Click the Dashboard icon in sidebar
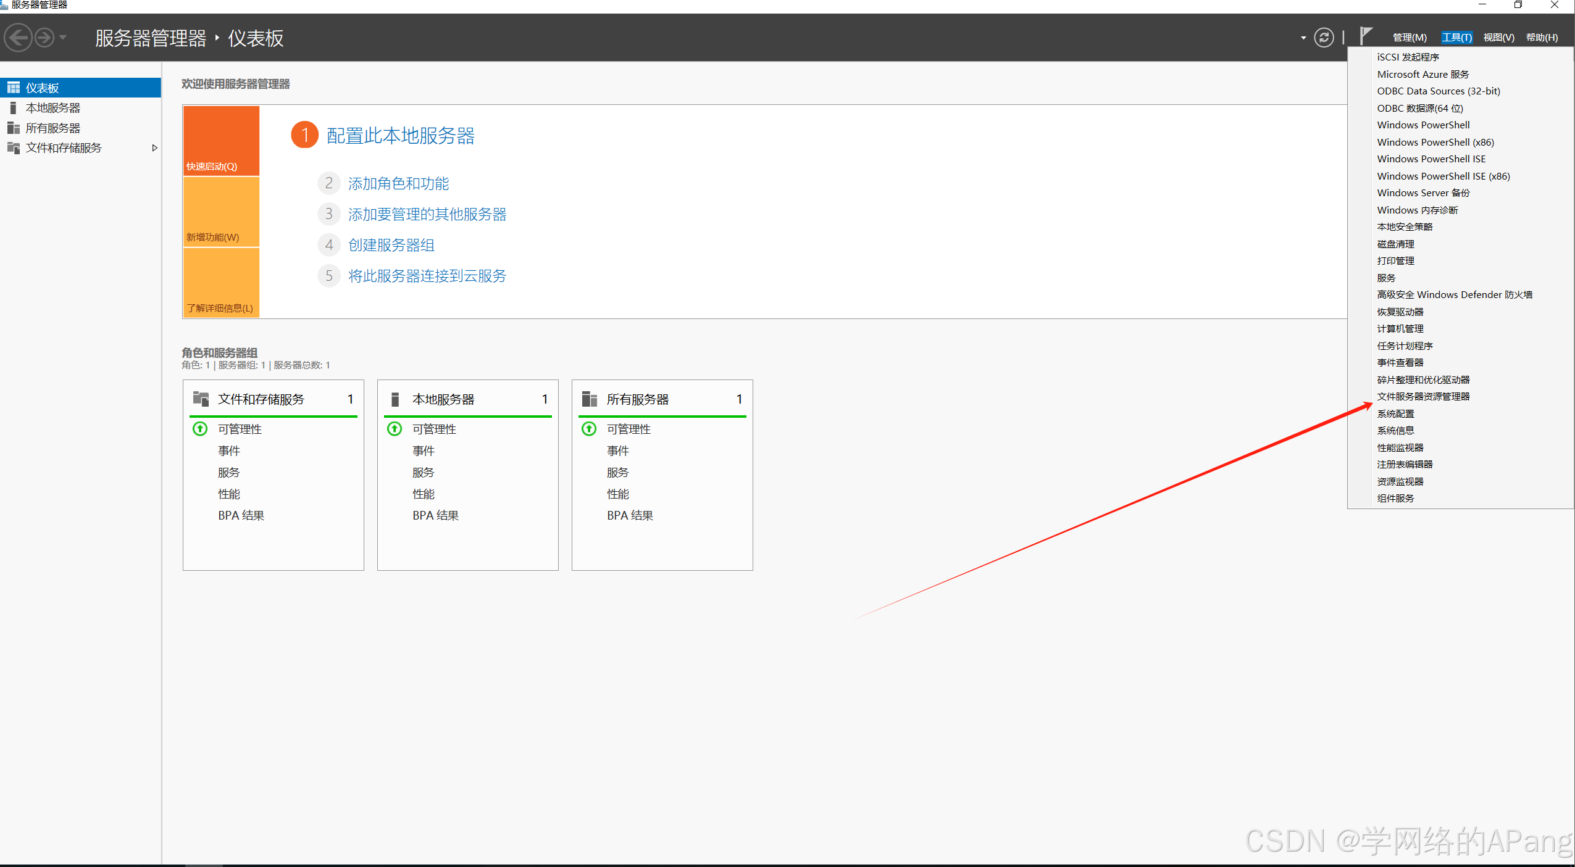This screenshot has height=867, width=1575. (x=14, y=88)
